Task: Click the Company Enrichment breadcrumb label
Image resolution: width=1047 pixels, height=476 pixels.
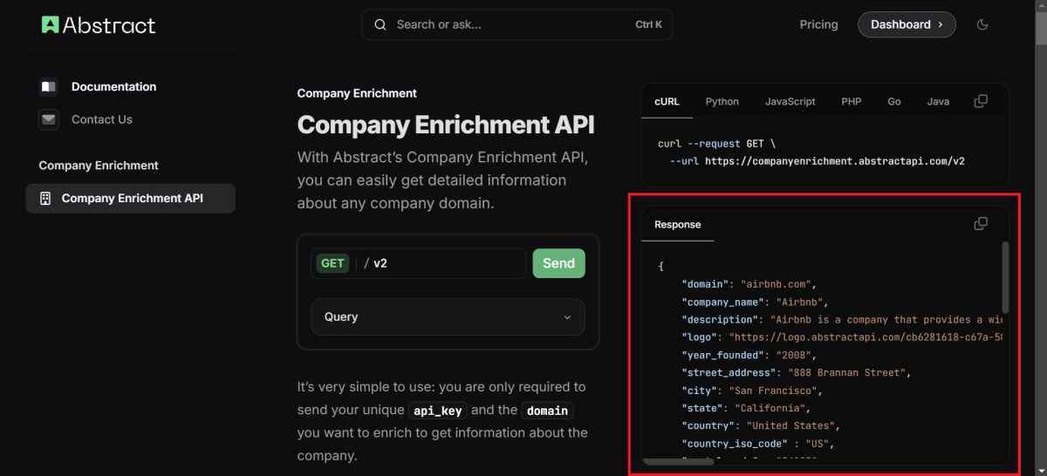Action: (x=357, y=93)
